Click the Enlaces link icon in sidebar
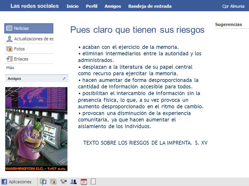 (x=9, y=59)
